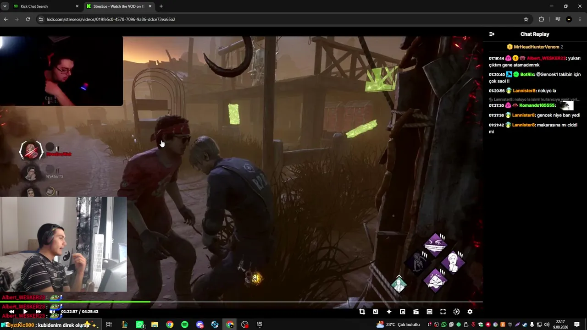
Task: Open the weather widget showing 23°C
Action: coord(398,325)
